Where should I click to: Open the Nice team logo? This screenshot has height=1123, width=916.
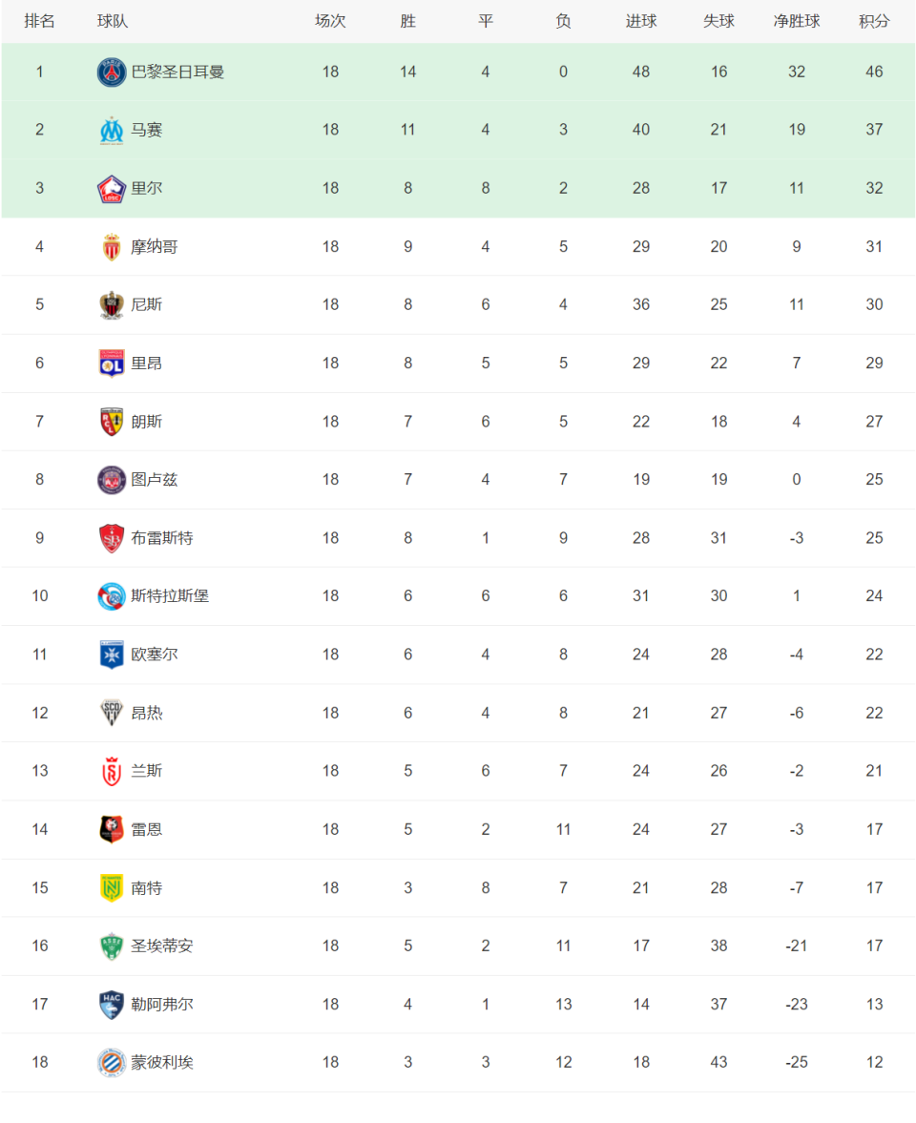(x=111, y=305)
